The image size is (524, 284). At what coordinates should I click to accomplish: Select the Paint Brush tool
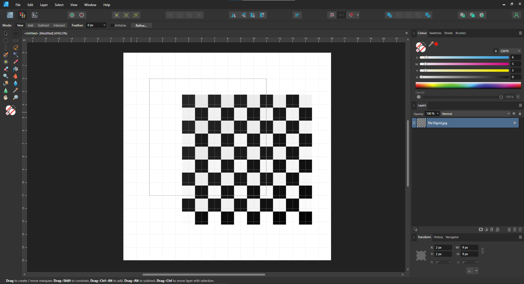click(x=16, y=62)
